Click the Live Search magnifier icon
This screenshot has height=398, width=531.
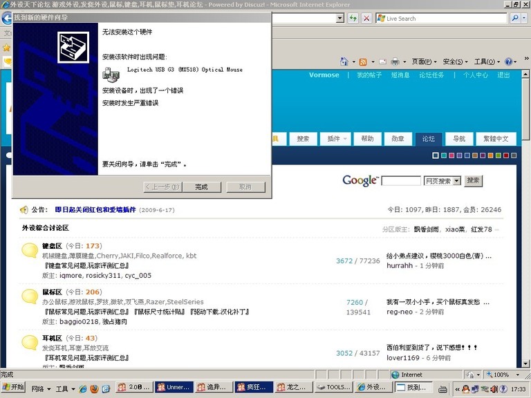click(514, 19)
